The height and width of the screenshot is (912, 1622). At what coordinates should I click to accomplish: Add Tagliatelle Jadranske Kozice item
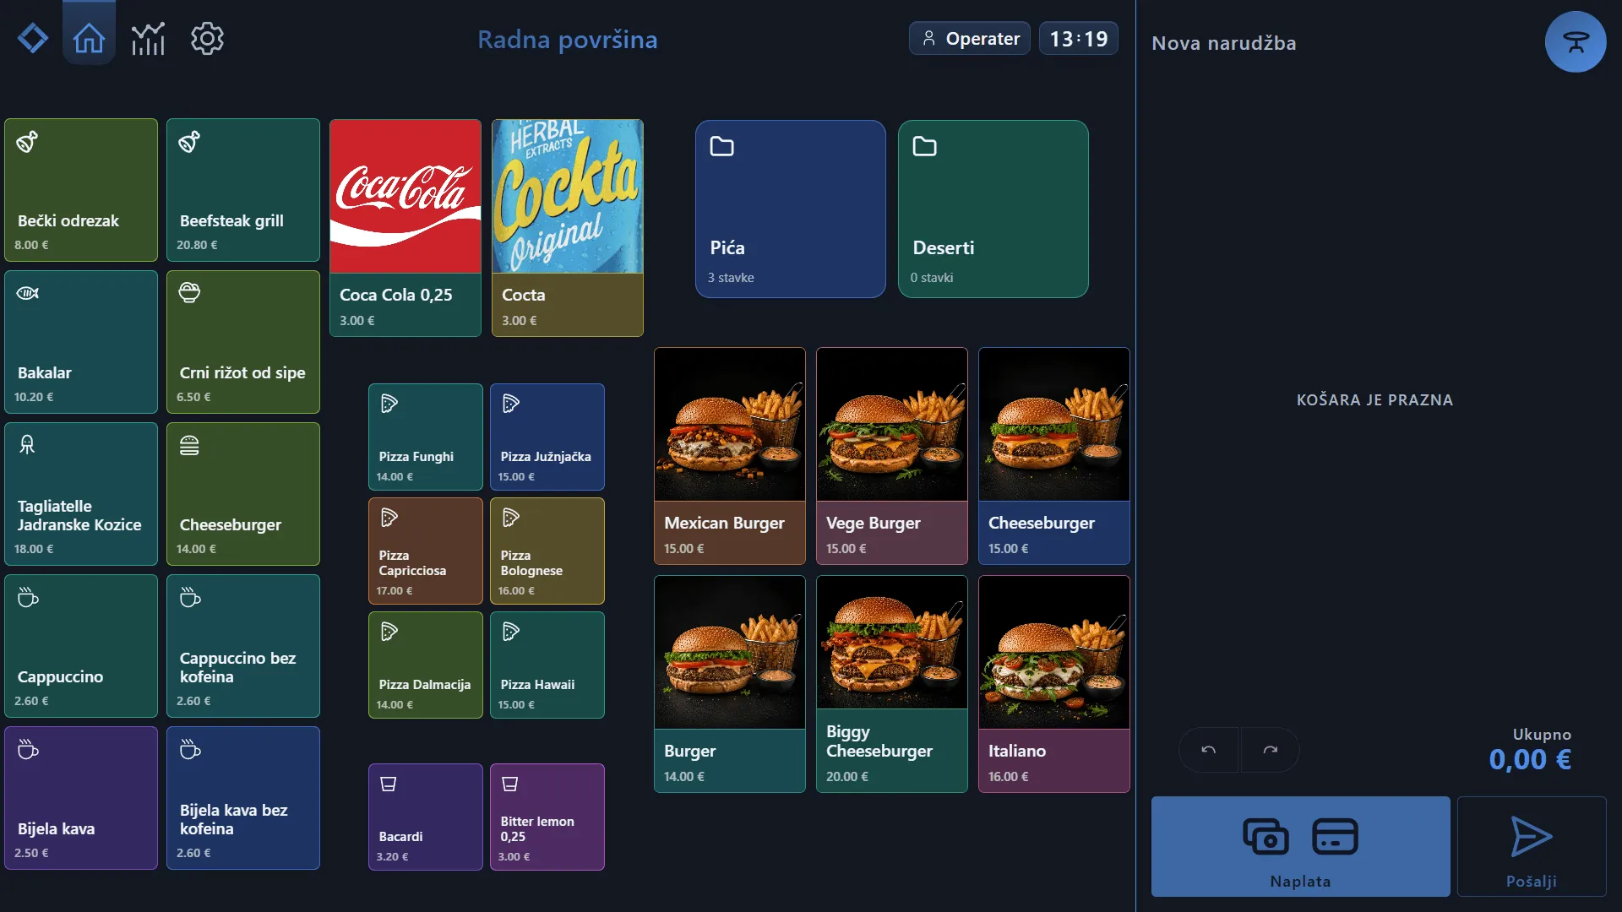coord(81,494)
